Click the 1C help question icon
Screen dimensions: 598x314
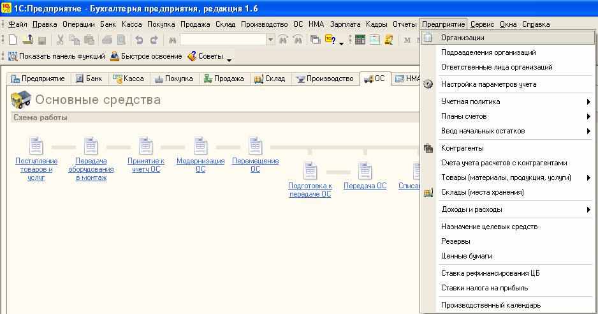pos(330,40)
